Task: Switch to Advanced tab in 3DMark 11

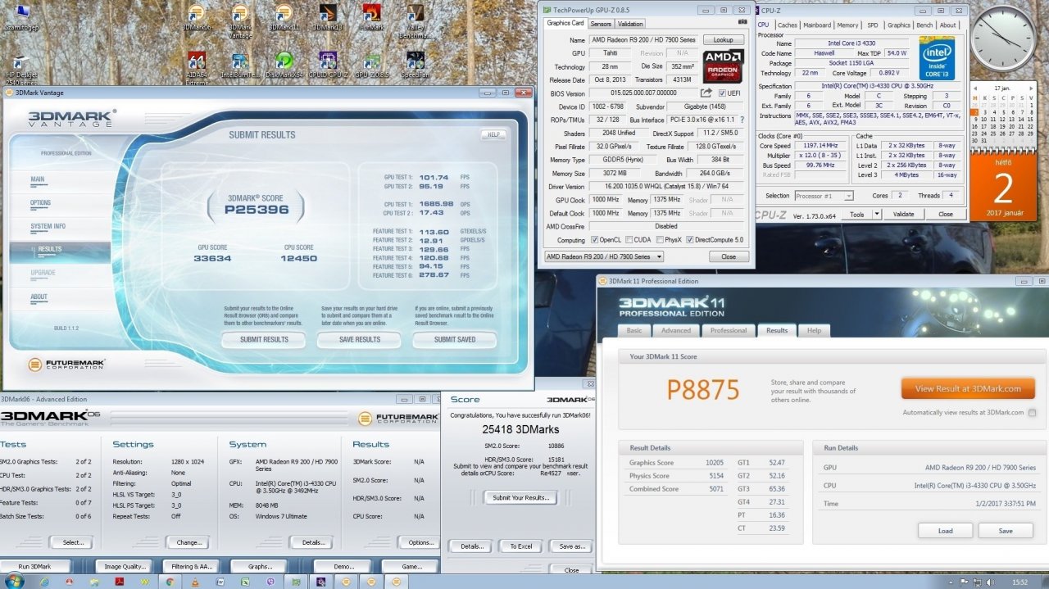Action: tap(676, 330)
